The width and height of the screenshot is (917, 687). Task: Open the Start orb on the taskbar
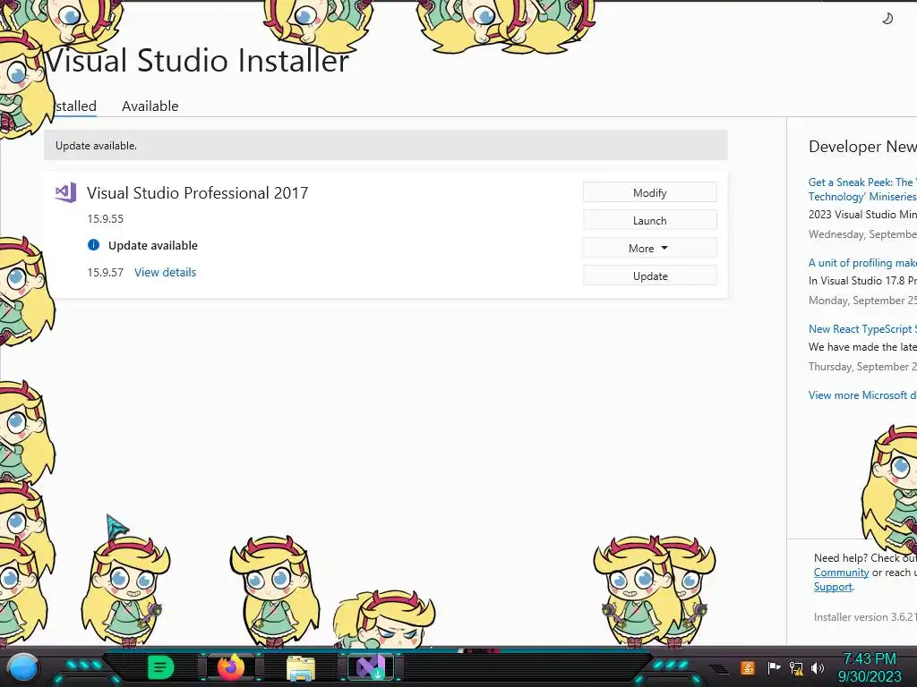23,668
